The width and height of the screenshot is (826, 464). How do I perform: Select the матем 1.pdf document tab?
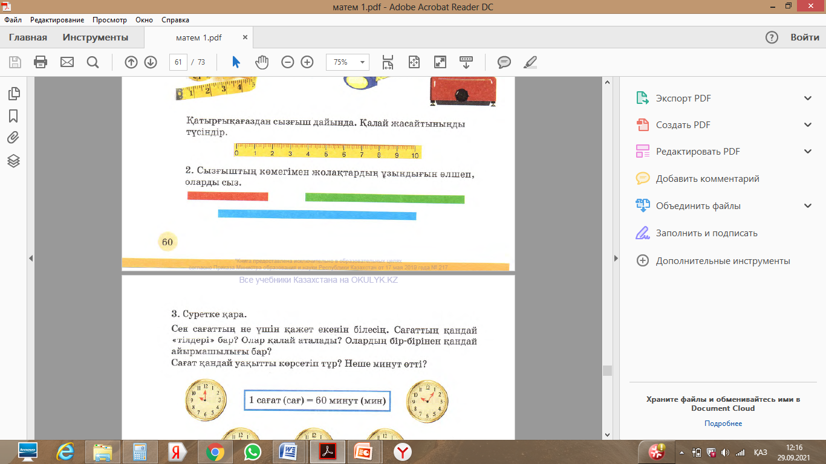(x=199, y=37)
